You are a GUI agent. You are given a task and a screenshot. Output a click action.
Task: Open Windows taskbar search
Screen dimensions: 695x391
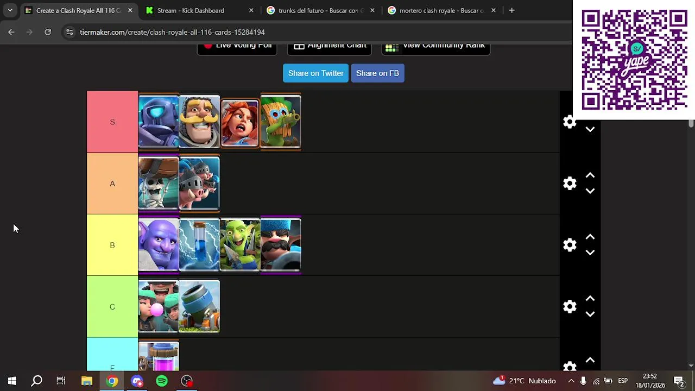pos(36,381)
